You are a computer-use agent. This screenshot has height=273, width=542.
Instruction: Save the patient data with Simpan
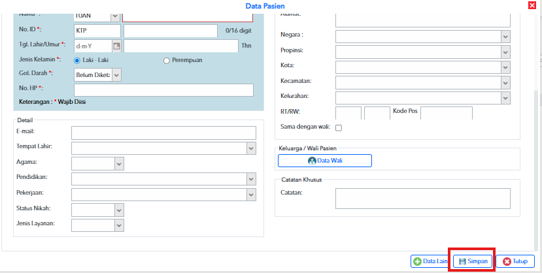click(x=473, y=261)
